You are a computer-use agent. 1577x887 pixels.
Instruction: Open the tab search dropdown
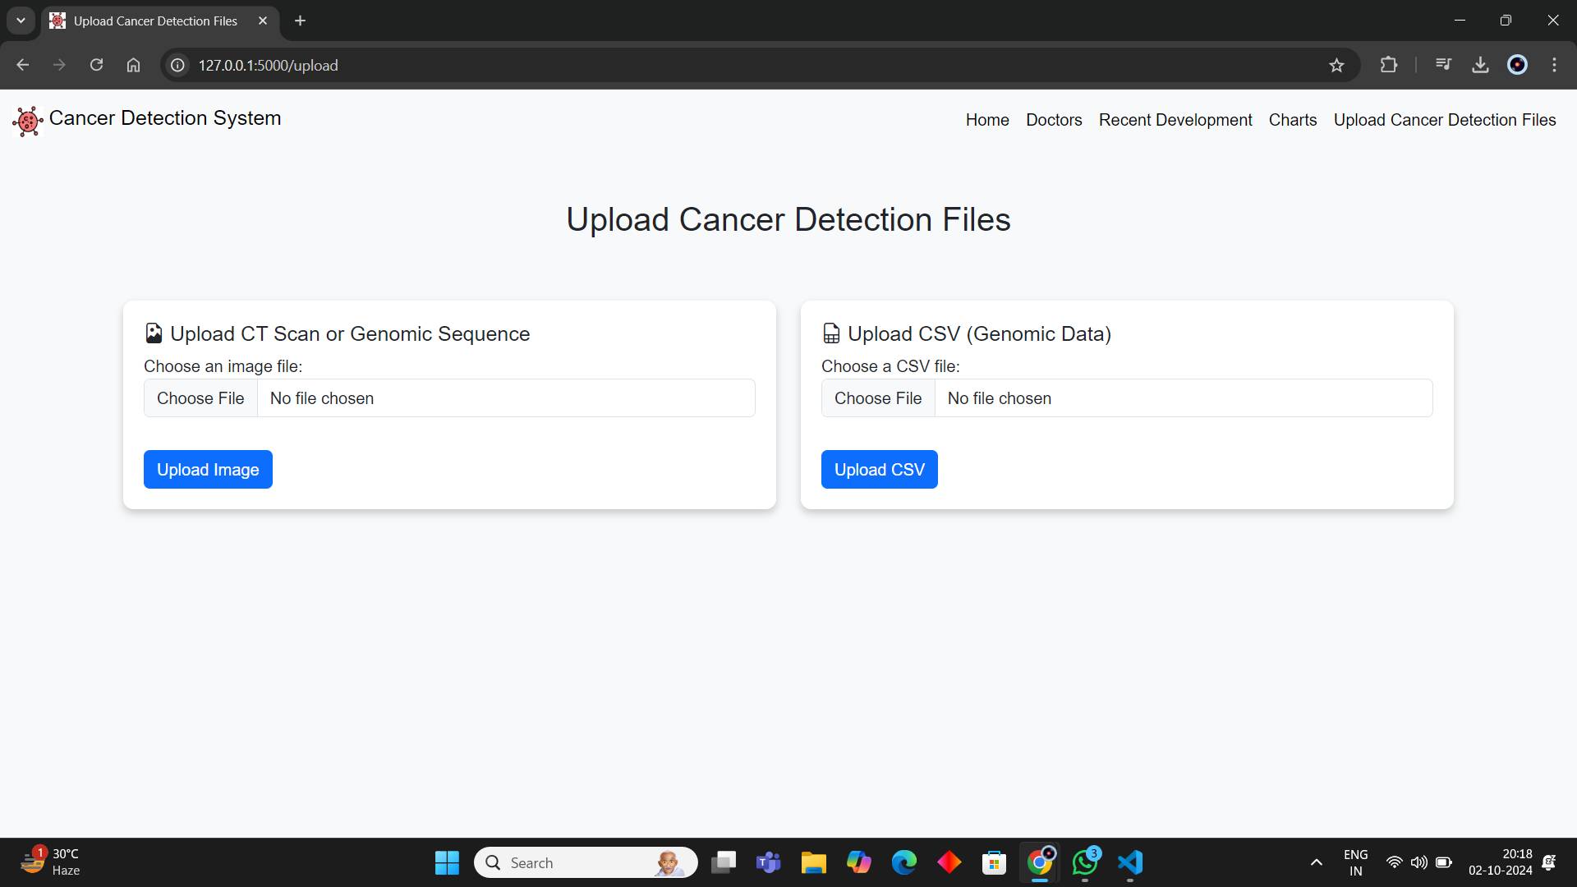pyautogui.click(x=20, y=21)
